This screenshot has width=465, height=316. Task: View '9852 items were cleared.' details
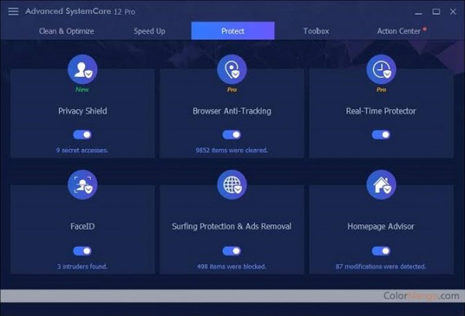(231, 150)
